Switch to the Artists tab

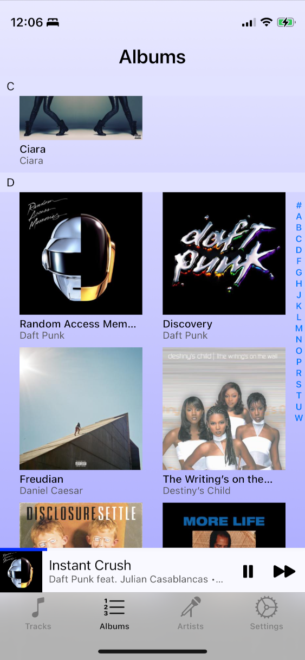click(x=191, y=613)
